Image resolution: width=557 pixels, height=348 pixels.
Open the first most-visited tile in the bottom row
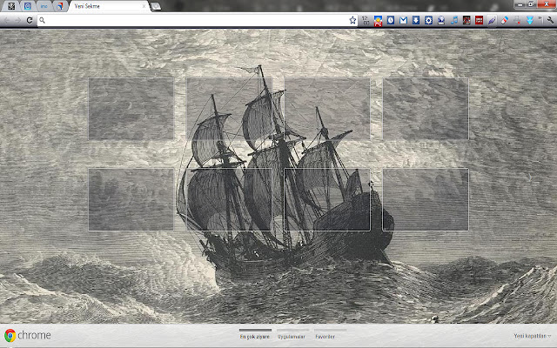131,199
